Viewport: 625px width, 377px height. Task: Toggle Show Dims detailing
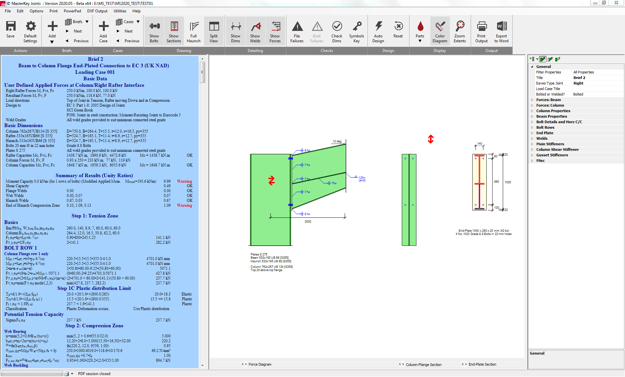(x=235, y=32)
